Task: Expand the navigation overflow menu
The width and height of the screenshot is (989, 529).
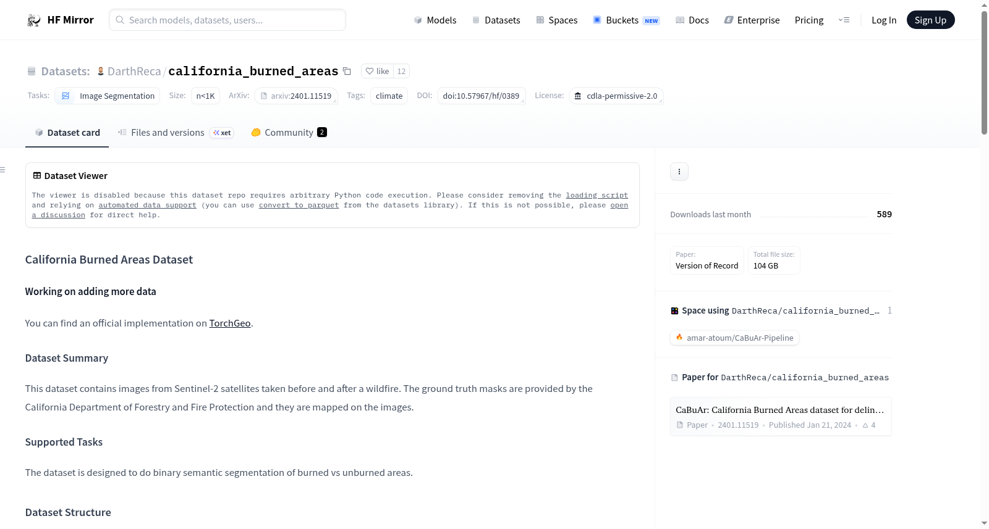Action: click(x=844, y=20)
